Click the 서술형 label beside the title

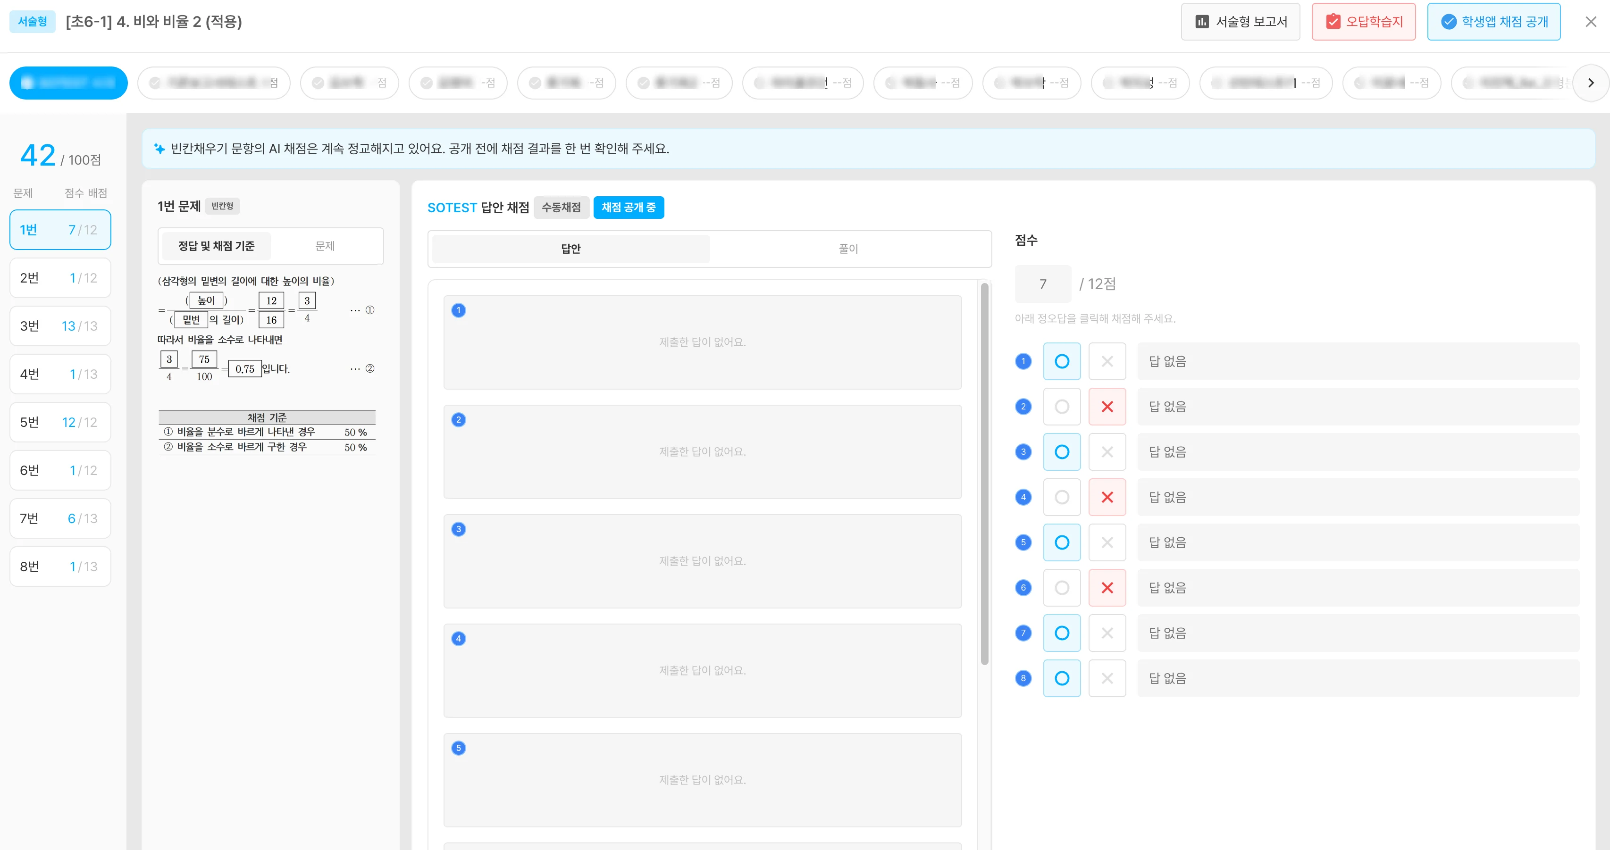33,22
